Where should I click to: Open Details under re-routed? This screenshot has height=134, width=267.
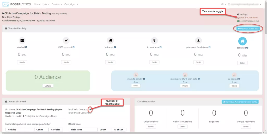234,86
